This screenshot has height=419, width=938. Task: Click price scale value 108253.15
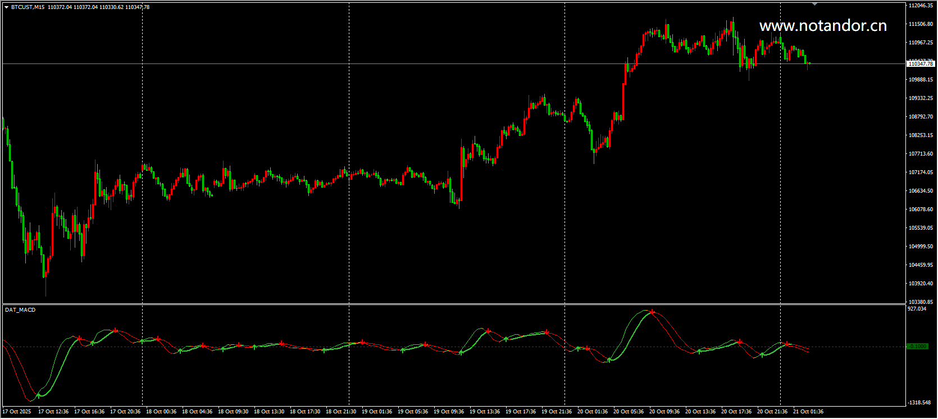(x=921, y=135)
